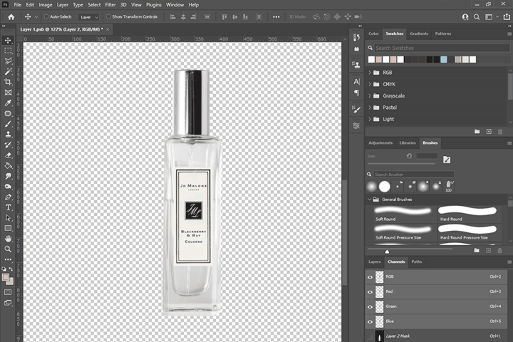
Task: Create new swatch in Swatches panel
Action: pyautogui.click(x=489, y=132)
